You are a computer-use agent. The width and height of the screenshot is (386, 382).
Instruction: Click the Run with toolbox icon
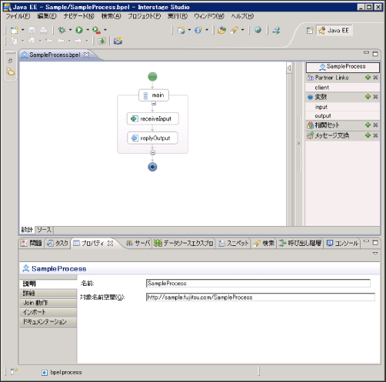click(96, 30)
